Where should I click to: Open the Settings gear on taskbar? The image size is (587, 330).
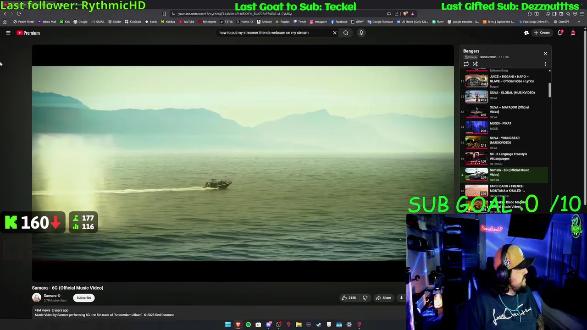point(349,324)
